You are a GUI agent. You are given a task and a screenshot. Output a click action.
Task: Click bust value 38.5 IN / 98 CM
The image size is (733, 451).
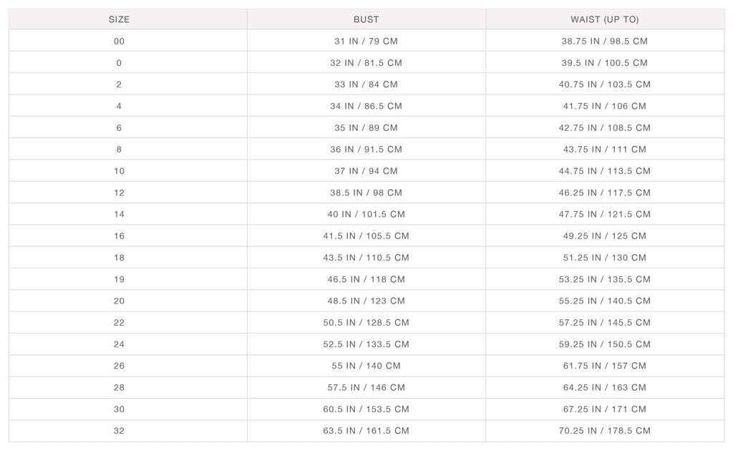[366, 193]
